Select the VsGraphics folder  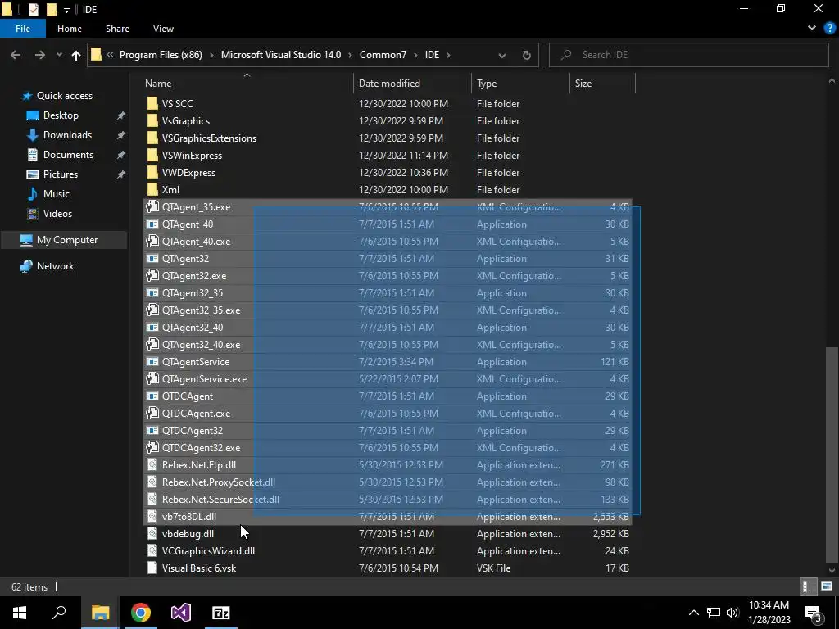[x=186, y=121]
